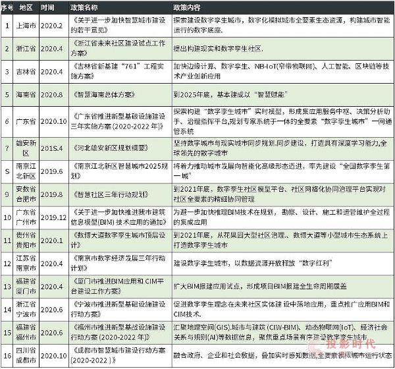Image resolution: width=395 pixels, height=369 pixels.
Task: Select the cell 贵州省贵阳市
Action: coord(26,240)
